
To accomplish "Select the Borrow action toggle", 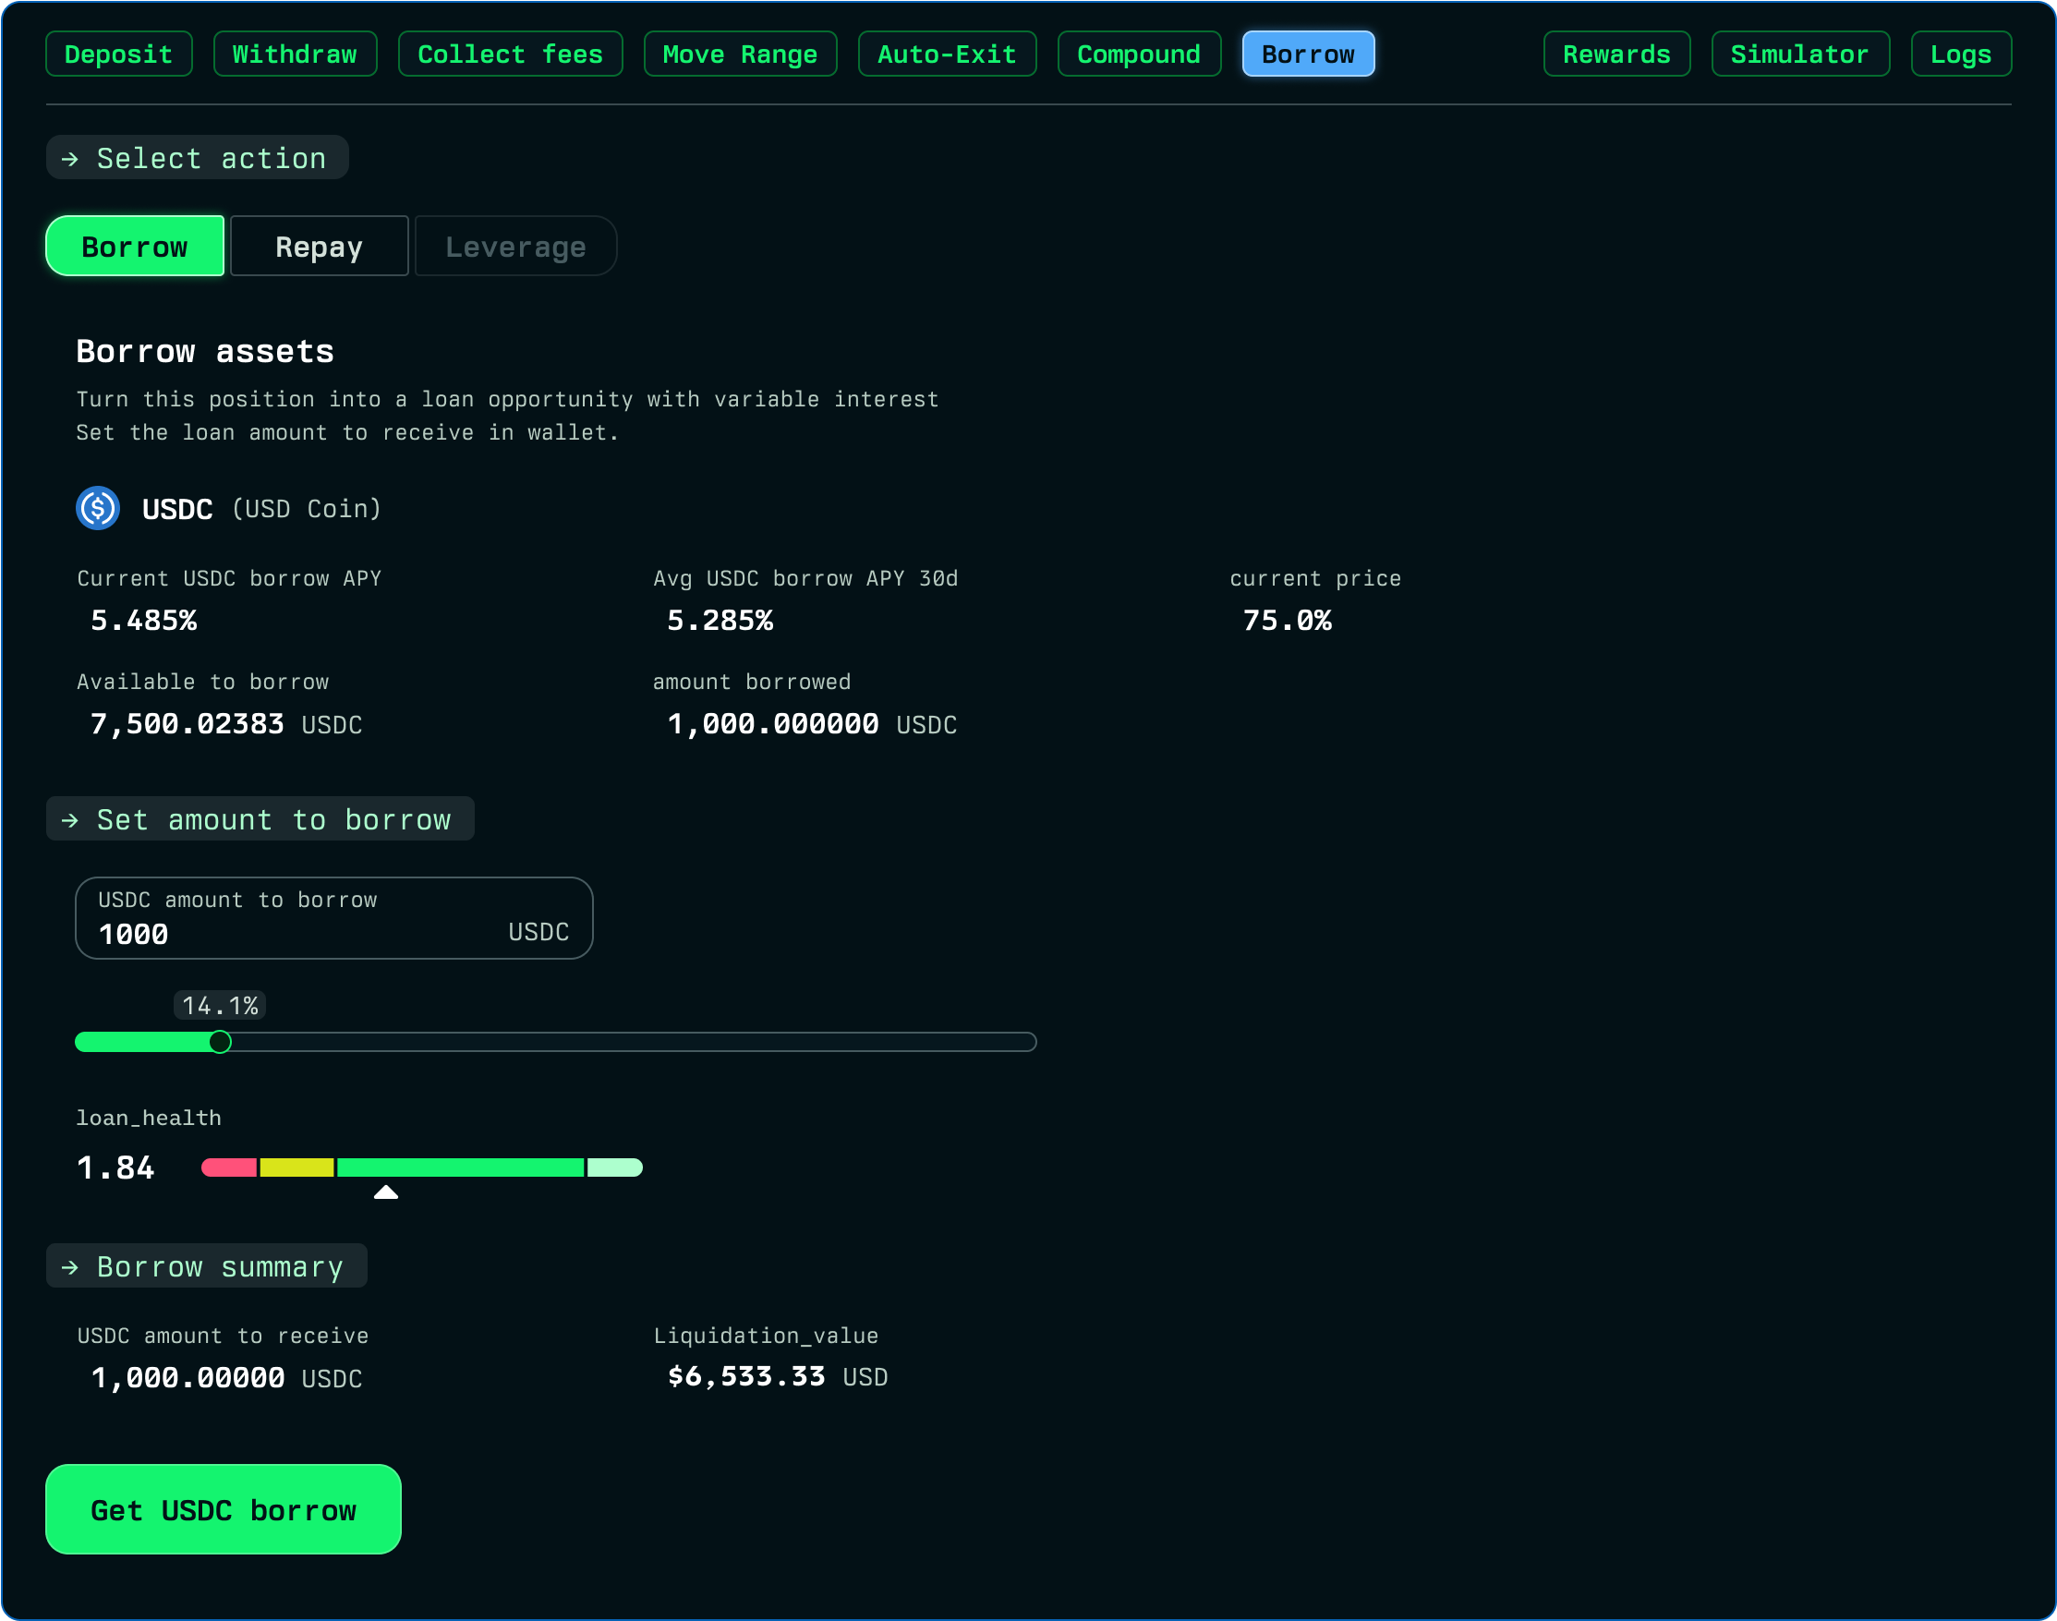I will point(135,247).
